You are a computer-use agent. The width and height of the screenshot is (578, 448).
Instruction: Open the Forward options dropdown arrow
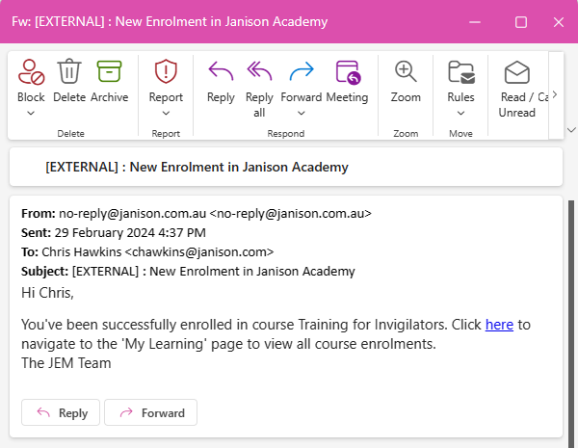click(301, 113)
